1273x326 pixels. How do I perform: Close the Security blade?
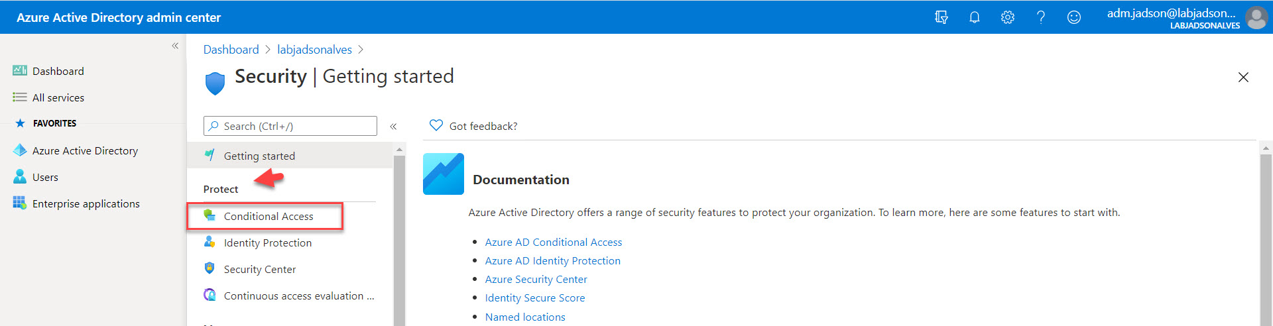1243,78
